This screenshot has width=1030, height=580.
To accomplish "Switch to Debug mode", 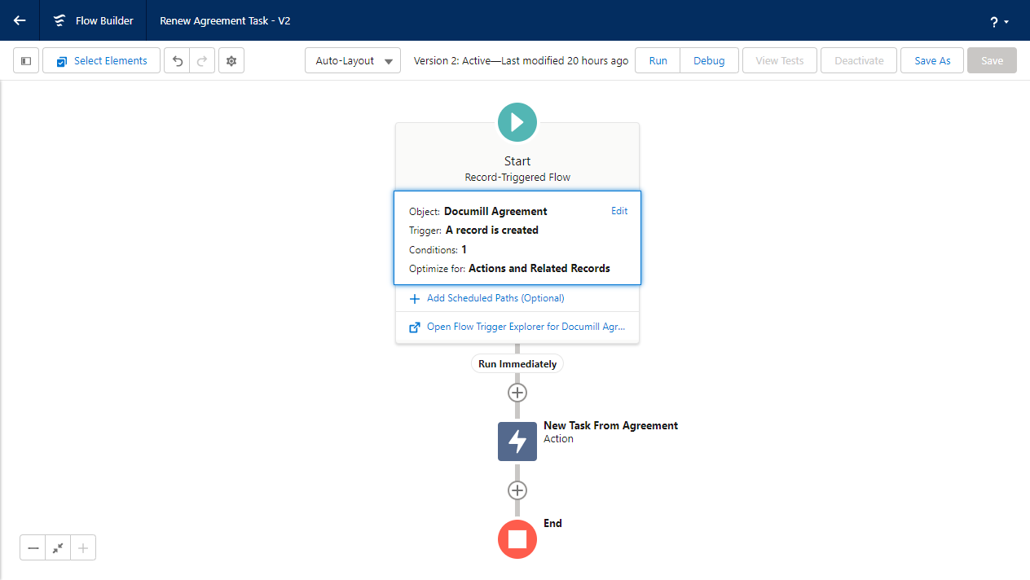I will 708,59.
